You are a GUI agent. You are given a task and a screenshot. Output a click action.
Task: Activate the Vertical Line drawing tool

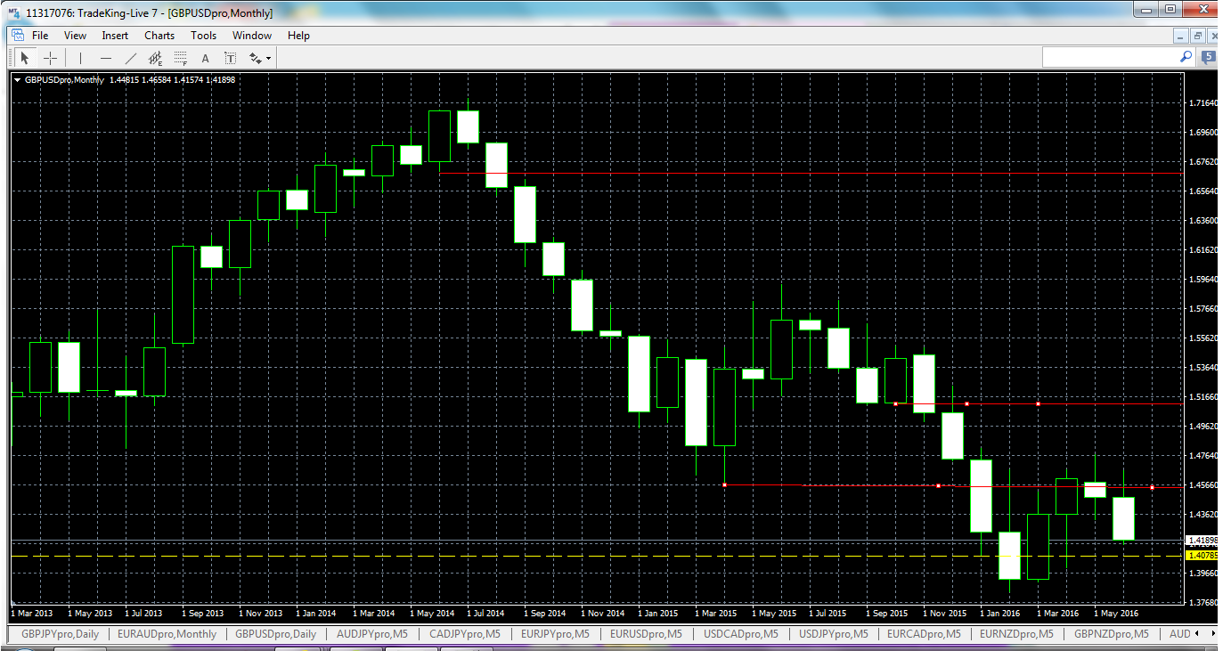tap(79, 57)
